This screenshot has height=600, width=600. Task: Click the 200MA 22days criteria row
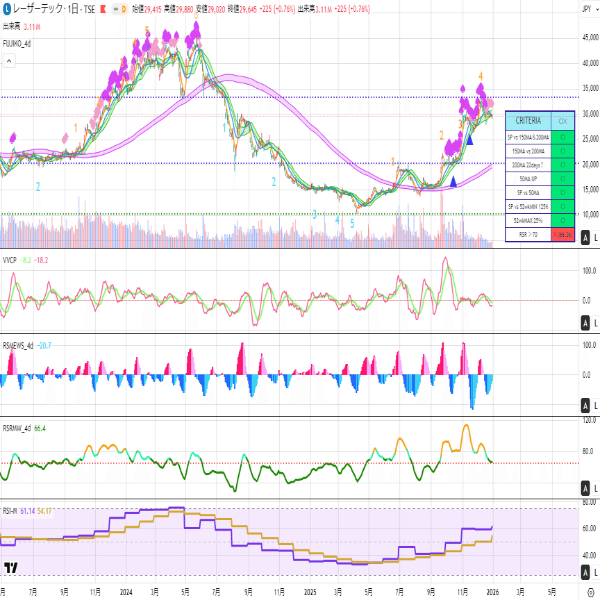[x=540, y=165]
